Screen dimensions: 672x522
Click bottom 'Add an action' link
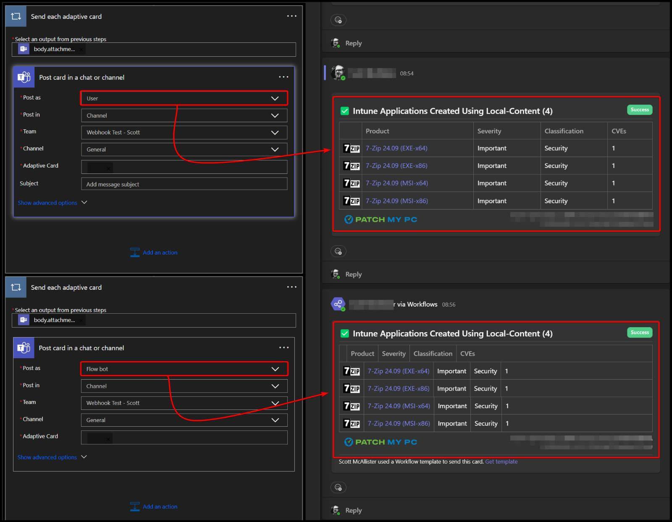point(160,506)
